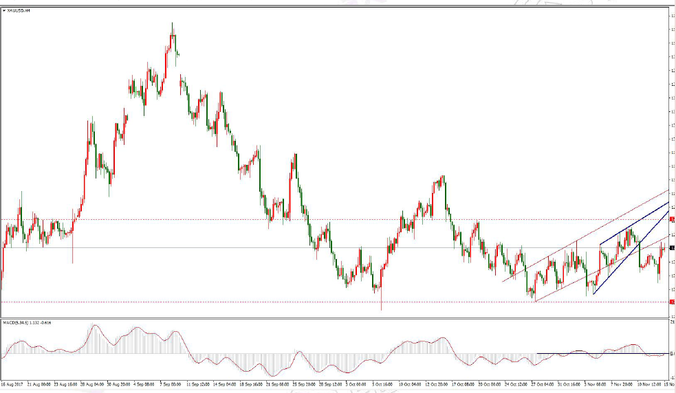
Task: Click the 7 Nov 20:00 time label
Action: coord(621,384)
